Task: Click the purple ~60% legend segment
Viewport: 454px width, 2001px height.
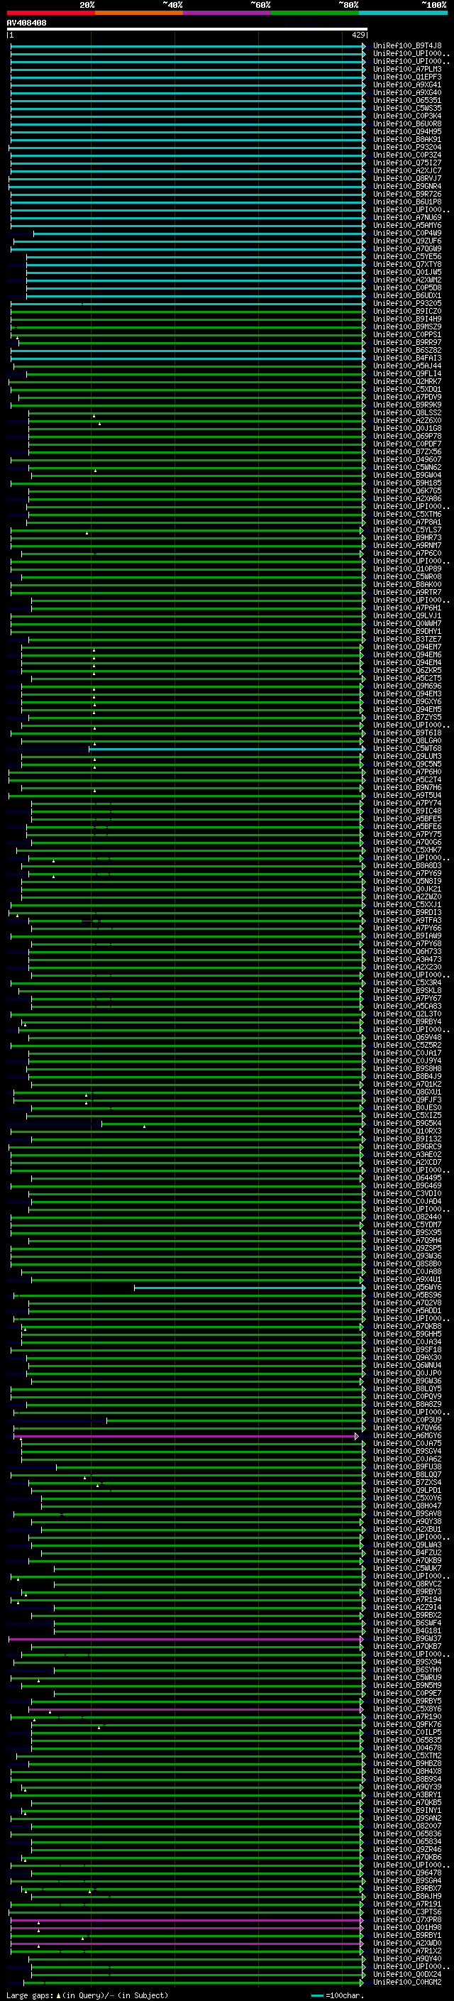Action: pyautogui.click(x=228, y=13)
